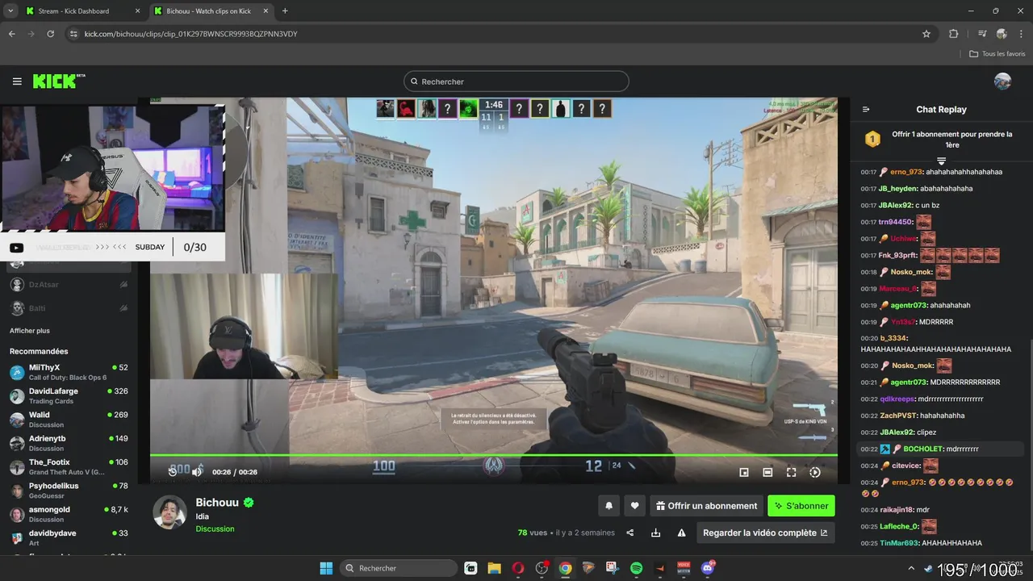Open asmongold recommended channel

(69, 514)
